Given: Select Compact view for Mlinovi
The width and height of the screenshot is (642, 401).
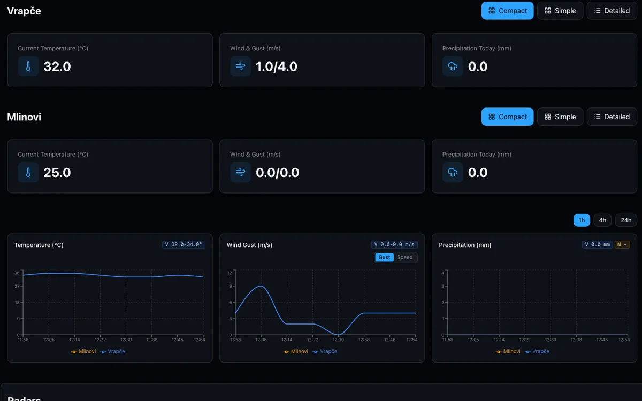Looking at the screenshot, I should [507, 117].
